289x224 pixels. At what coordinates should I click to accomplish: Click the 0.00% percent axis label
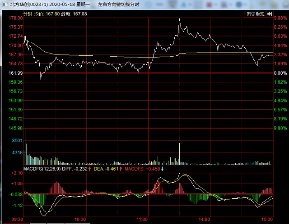[x=280, y=73]
